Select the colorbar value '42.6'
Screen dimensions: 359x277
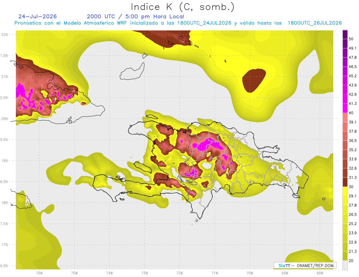point(352,94)
